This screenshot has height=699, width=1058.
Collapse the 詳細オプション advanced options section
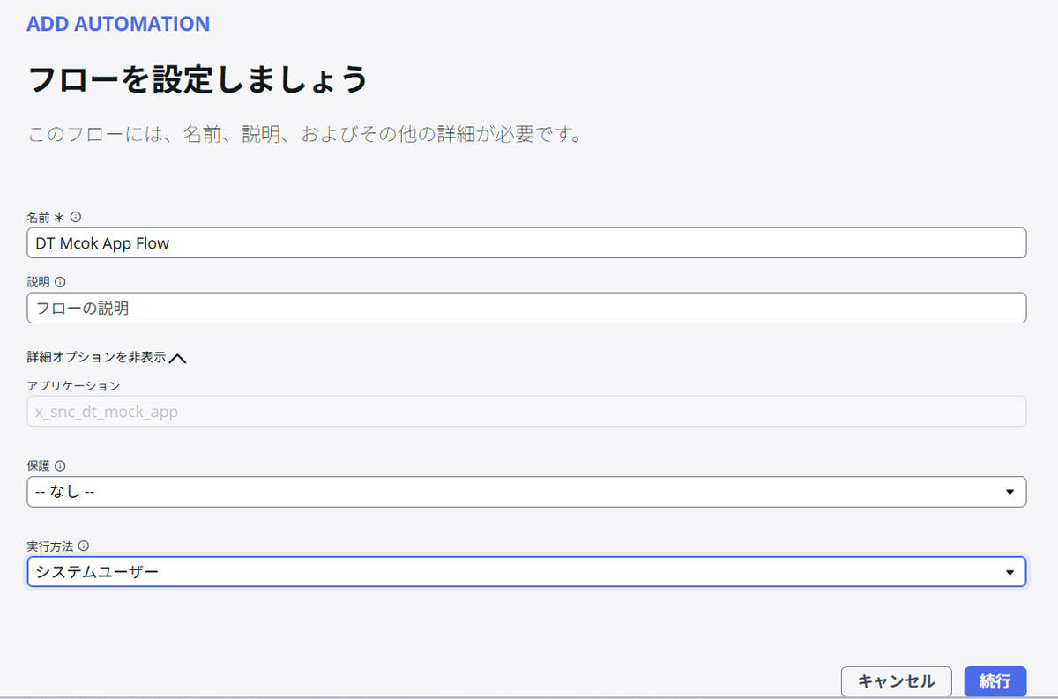[x=106, y=358]
